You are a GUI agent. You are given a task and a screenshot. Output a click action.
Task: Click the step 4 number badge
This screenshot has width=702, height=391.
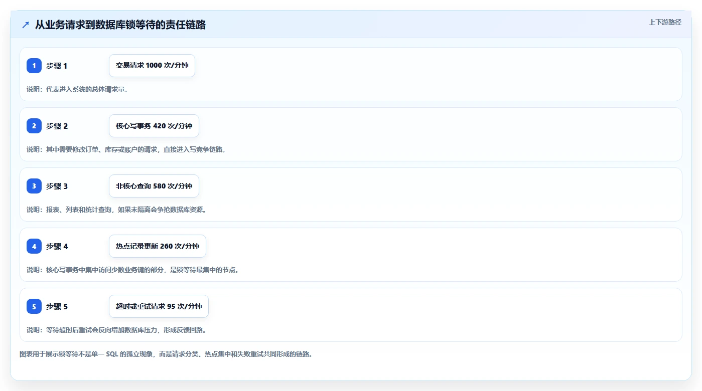(34, 246)
